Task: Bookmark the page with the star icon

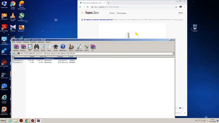Action: [176, 7]
